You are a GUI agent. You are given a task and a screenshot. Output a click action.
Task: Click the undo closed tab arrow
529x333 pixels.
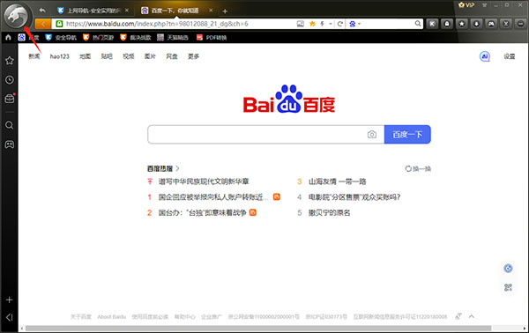tap(42, 11)
